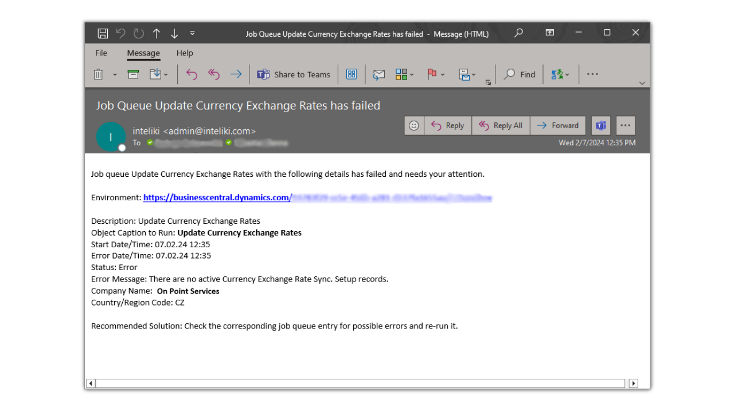Click the email subject heading text
Image resolution: width=734 pixels, height=412 pixels.
238,105
